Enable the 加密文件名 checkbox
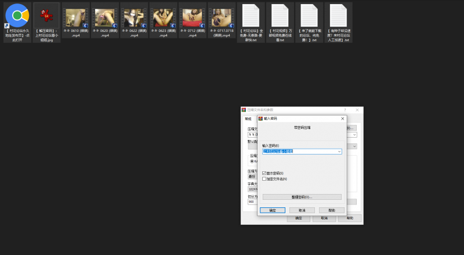 [264, 179]
